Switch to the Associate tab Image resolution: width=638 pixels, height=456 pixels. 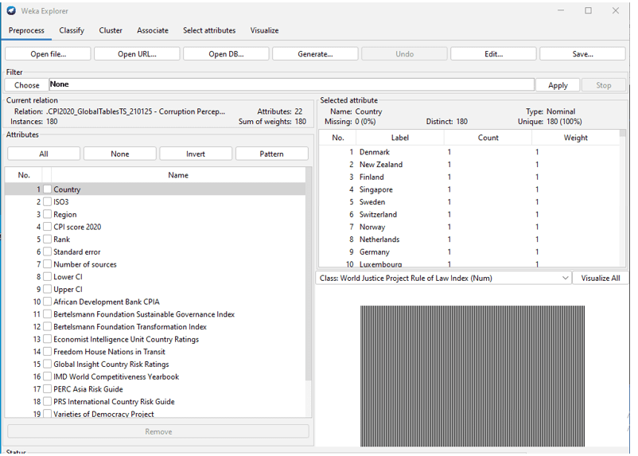[153, 30]
